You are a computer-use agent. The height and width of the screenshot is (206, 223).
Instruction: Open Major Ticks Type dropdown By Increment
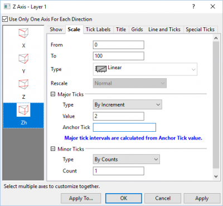[x=127, y=104]
